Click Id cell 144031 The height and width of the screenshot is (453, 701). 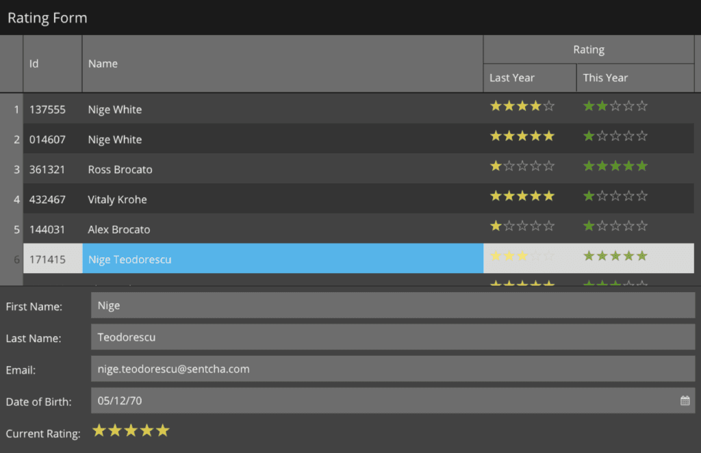[52, 229]
